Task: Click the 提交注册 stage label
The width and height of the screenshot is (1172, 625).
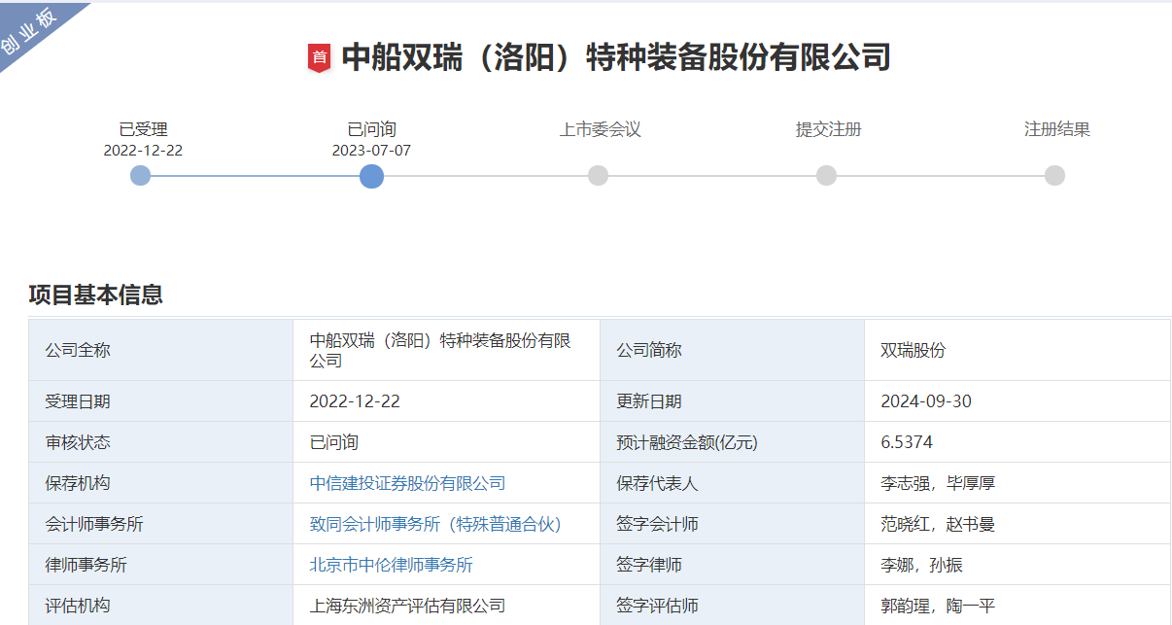Action: tap(829, 129)
